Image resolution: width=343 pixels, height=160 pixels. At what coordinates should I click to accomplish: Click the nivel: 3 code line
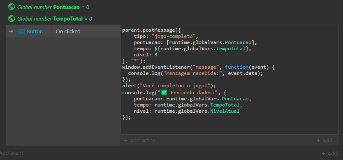pyautogui.click(x=146, y=55)
